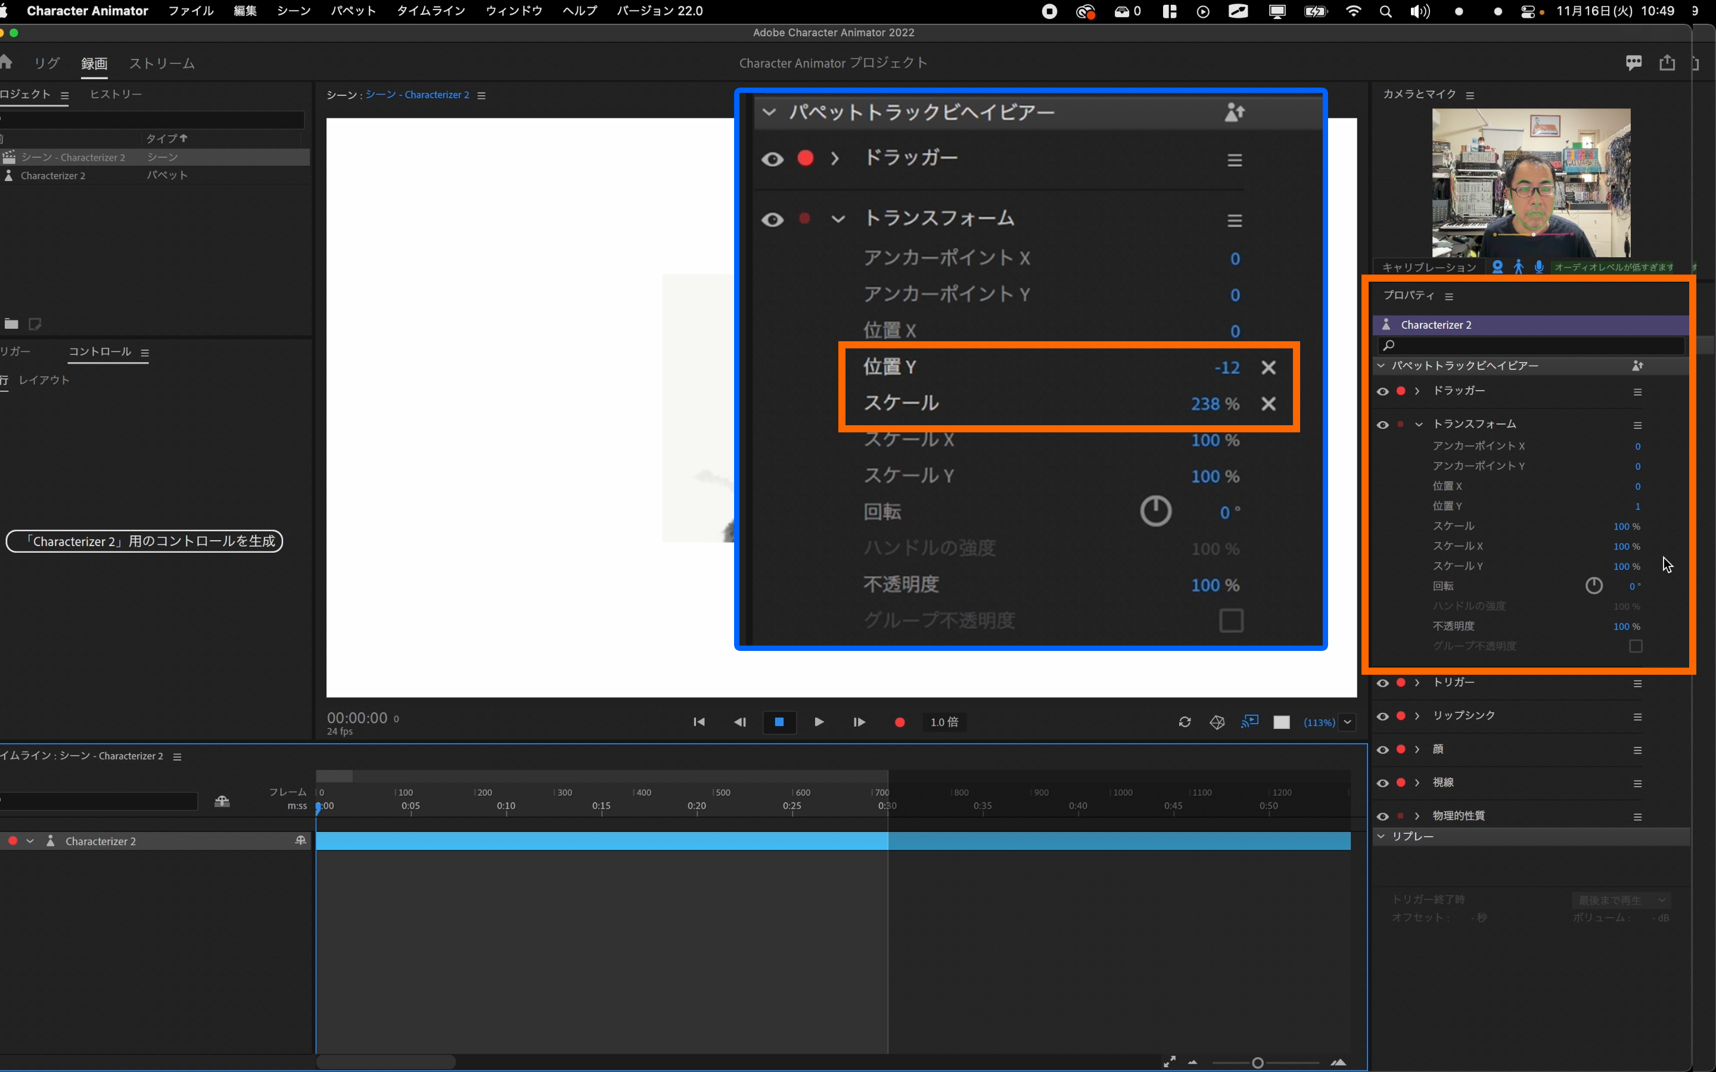The height and width of the screenshot is (1072, 1716).
Task: Open the scene zoom percentage dropdown
Action: [1347, 722]
